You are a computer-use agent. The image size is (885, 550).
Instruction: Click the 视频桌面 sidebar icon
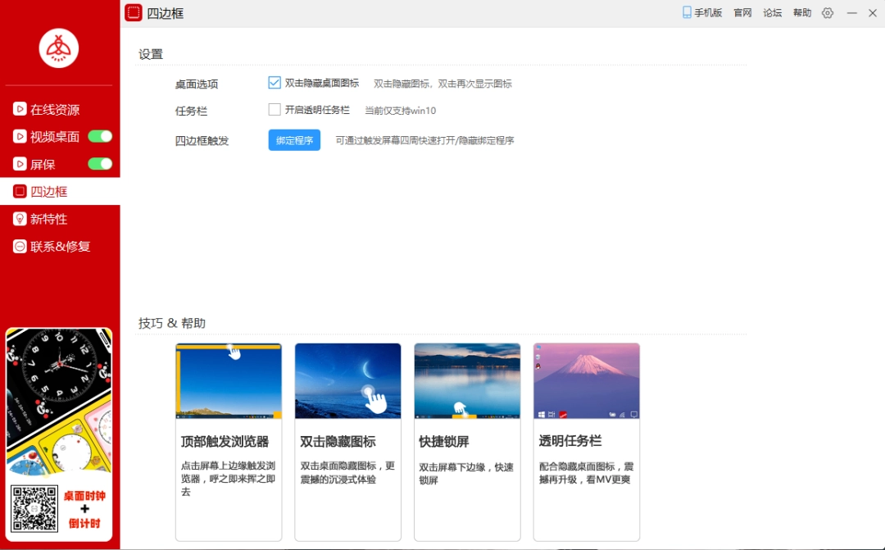coord(20,136)
